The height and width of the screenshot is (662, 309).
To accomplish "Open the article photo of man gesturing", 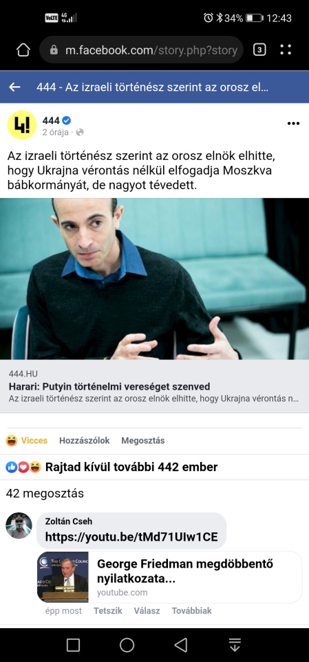I will pos(154,279).
